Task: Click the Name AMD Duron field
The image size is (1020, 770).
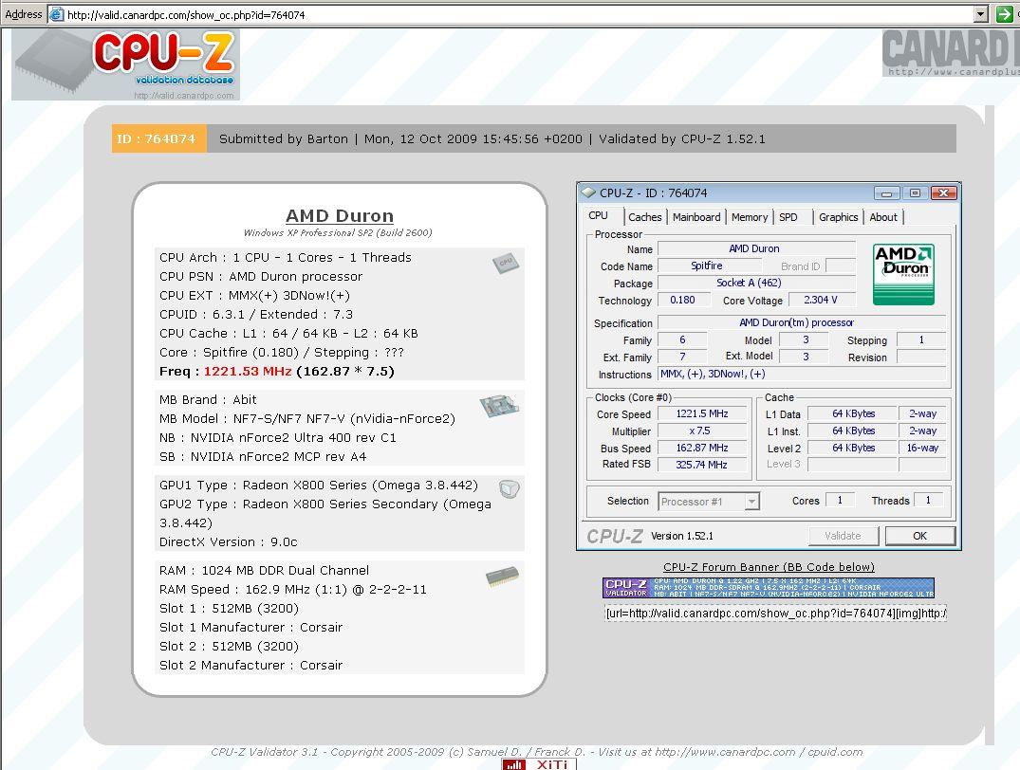Action: [756, 248]
